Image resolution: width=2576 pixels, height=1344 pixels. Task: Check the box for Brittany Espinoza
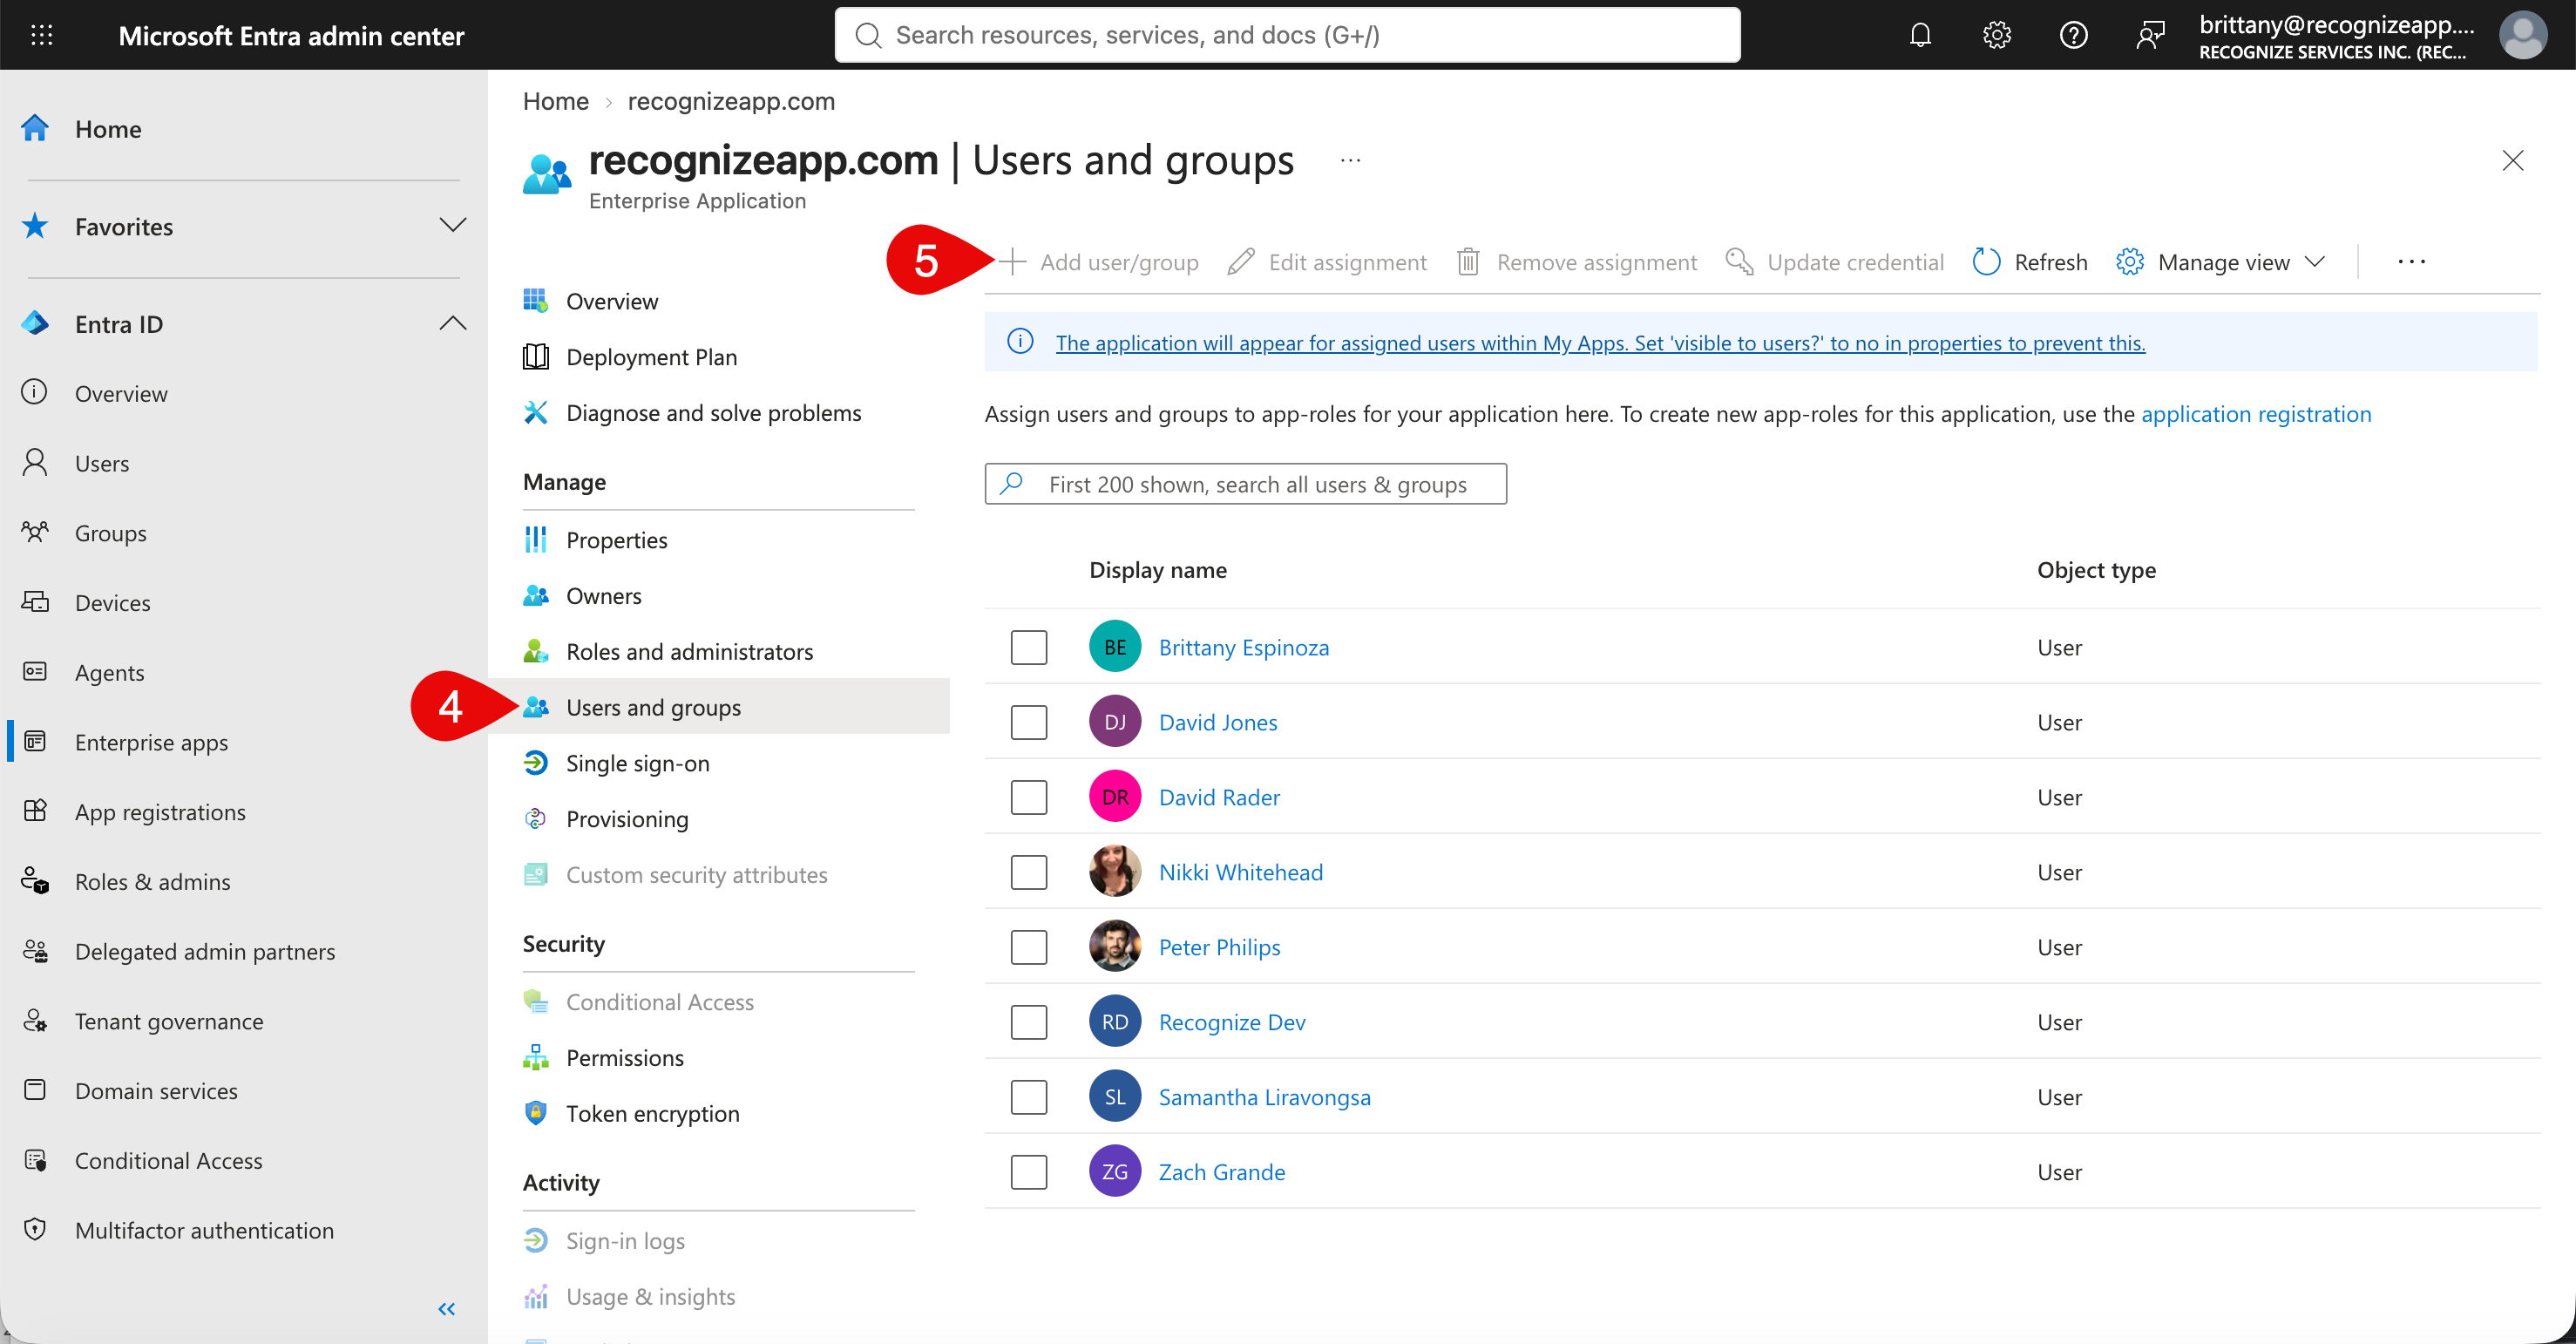[1028, 647]
